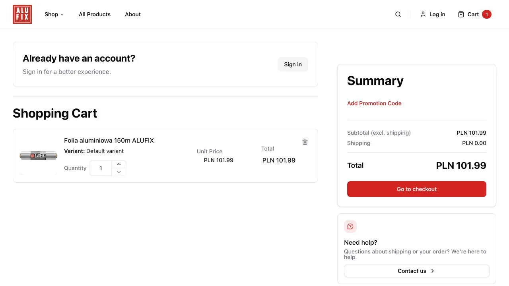Open Folia aluminiowa 150m ALUFIX product title

[x=109, y=140]
